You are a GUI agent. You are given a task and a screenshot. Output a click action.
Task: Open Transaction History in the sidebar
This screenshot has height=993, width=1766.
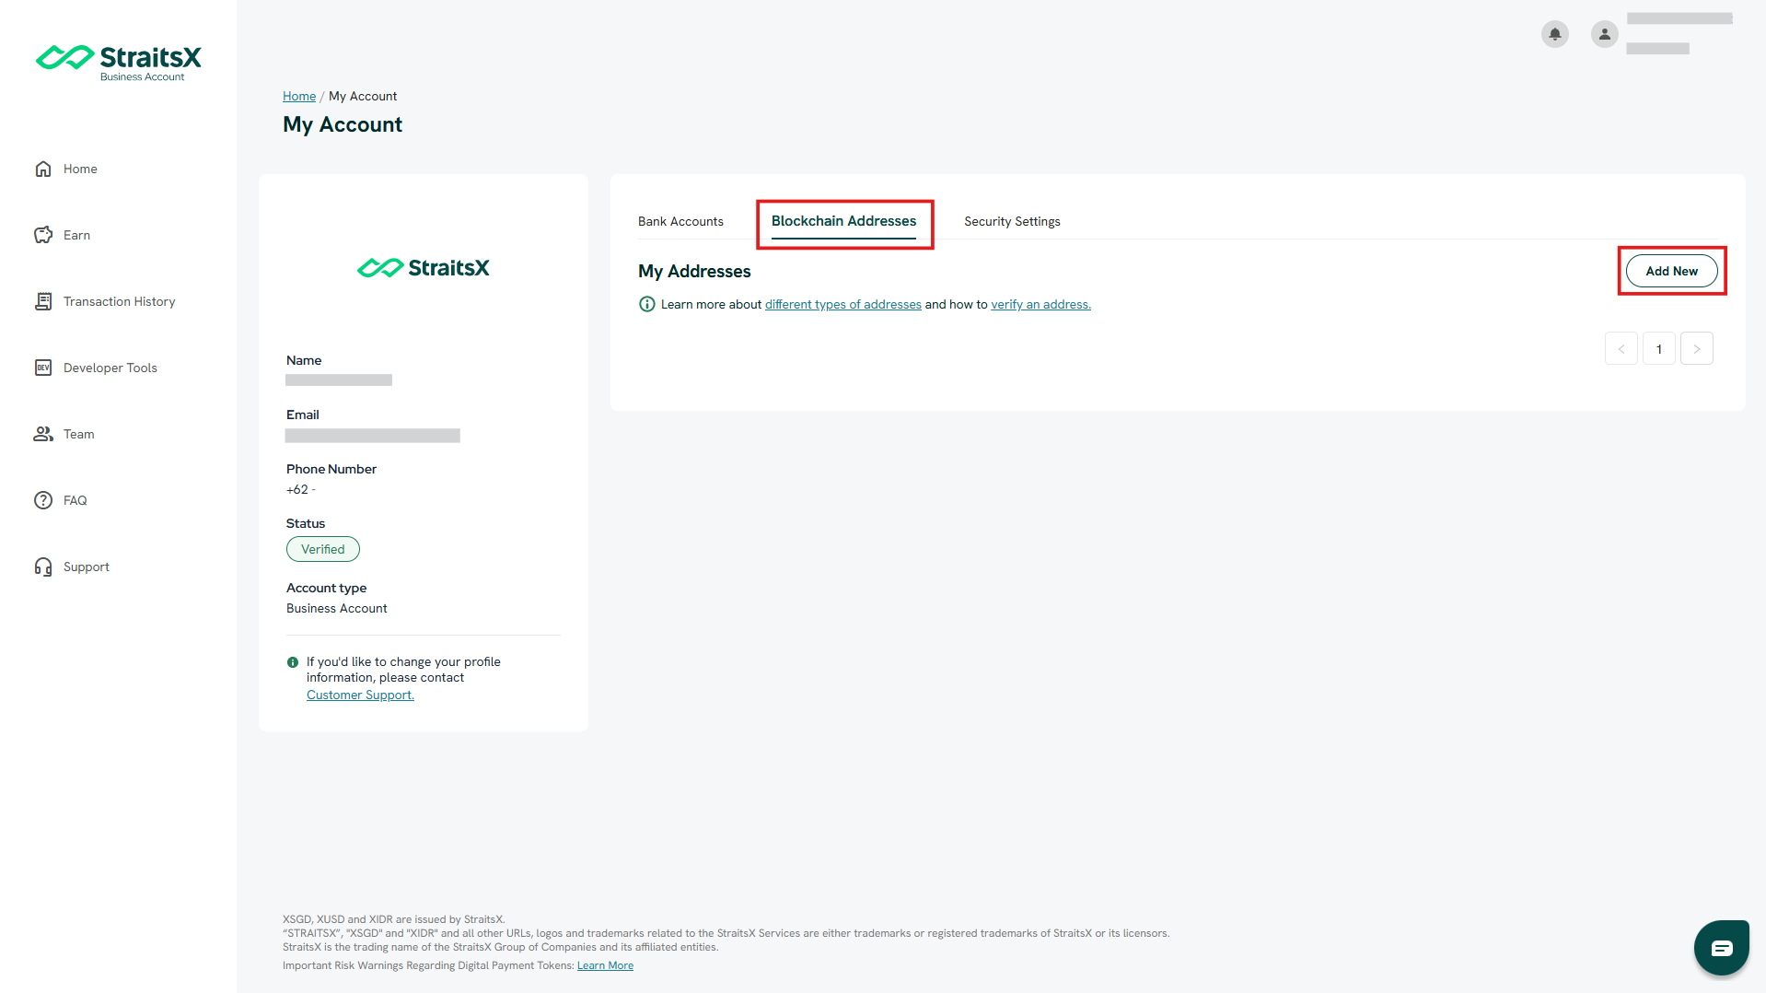pyautogui.click(x=119, y=301)
